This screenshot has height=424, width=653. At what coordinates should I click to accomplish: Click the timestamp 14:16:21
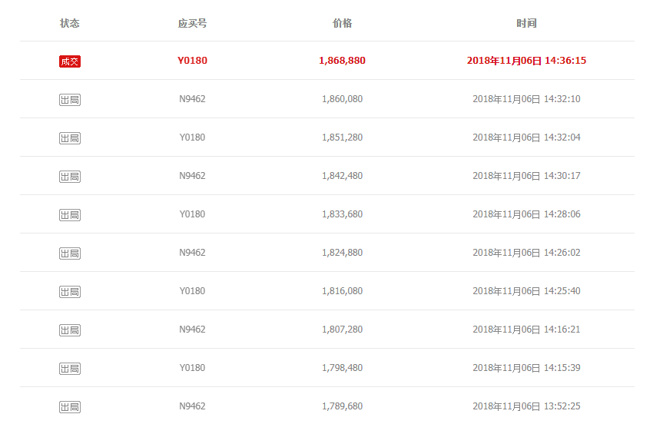(562, 330)
